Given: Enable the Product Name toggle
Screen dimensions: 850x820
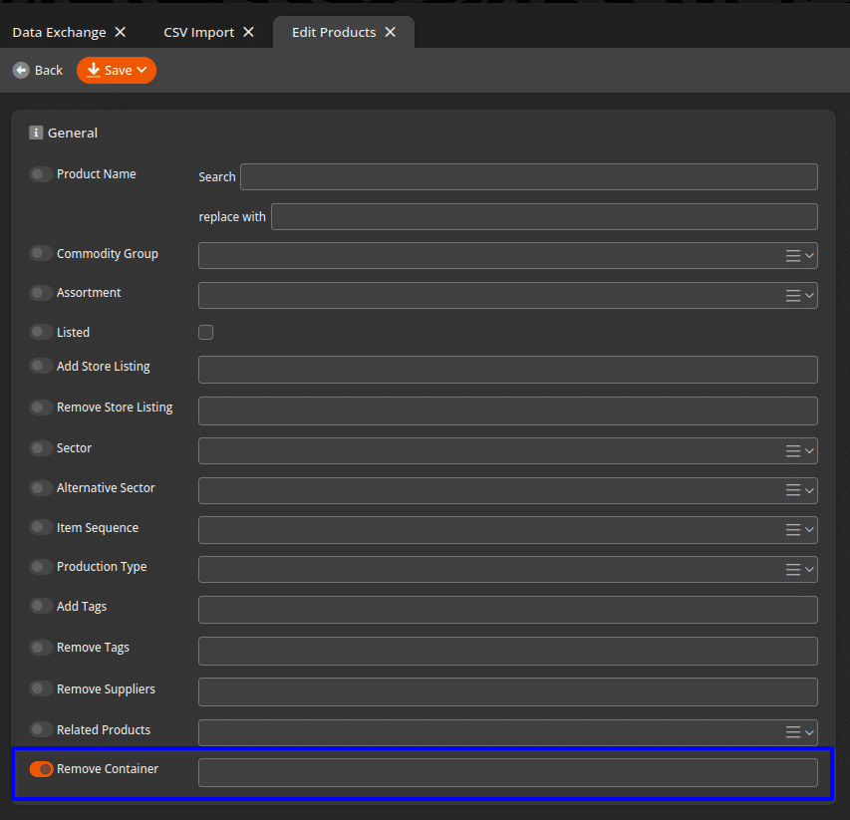Looking at the screenshot, I should click(x=41, y=174).
